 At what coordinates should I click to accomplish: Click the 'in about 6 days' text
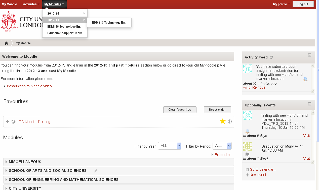(x=255, y=136)
